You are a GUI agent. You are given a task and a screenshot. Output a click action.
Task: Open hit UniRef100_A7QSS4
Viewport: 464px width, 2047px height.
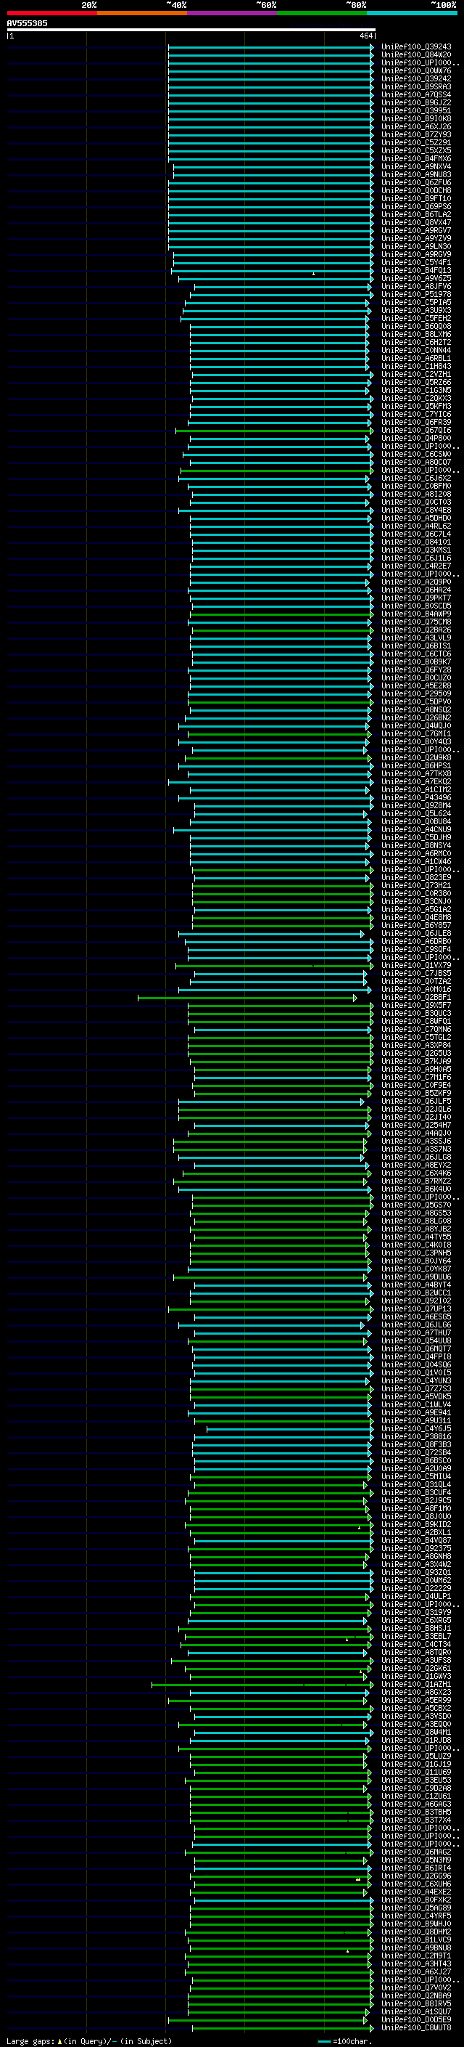coord(416,94)
